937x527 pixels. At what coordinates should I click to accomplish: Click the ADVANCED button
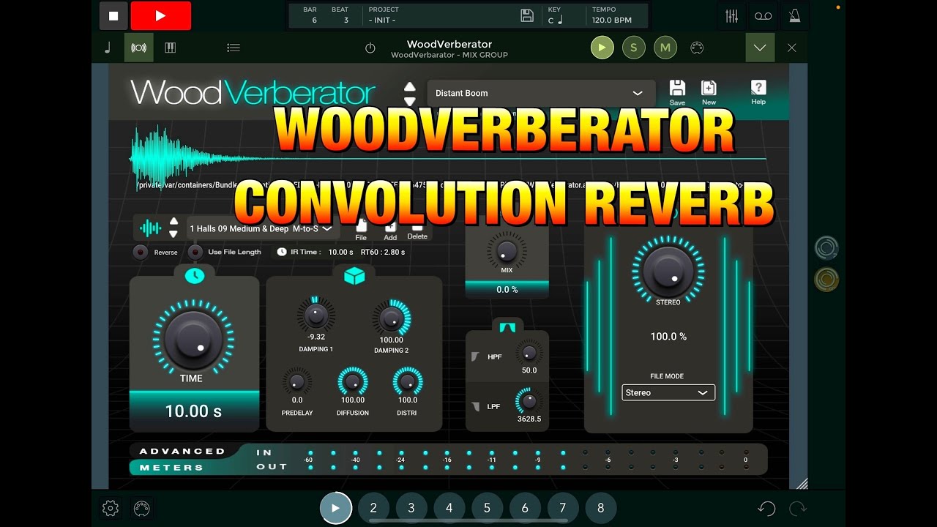[x=182, y=451]
